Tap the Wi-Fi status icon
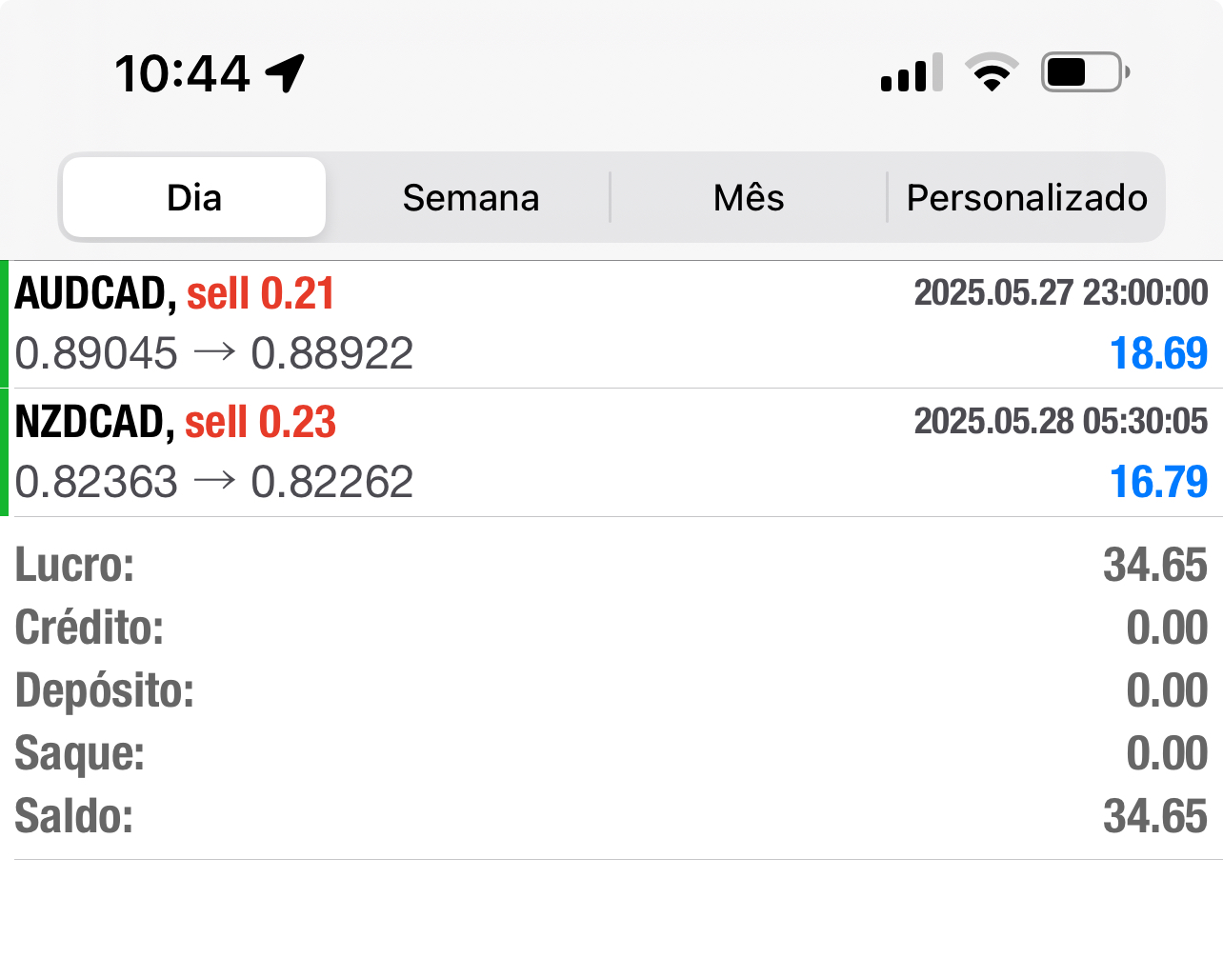This screenshot has height=978, width=1223. tap(992, 72)
